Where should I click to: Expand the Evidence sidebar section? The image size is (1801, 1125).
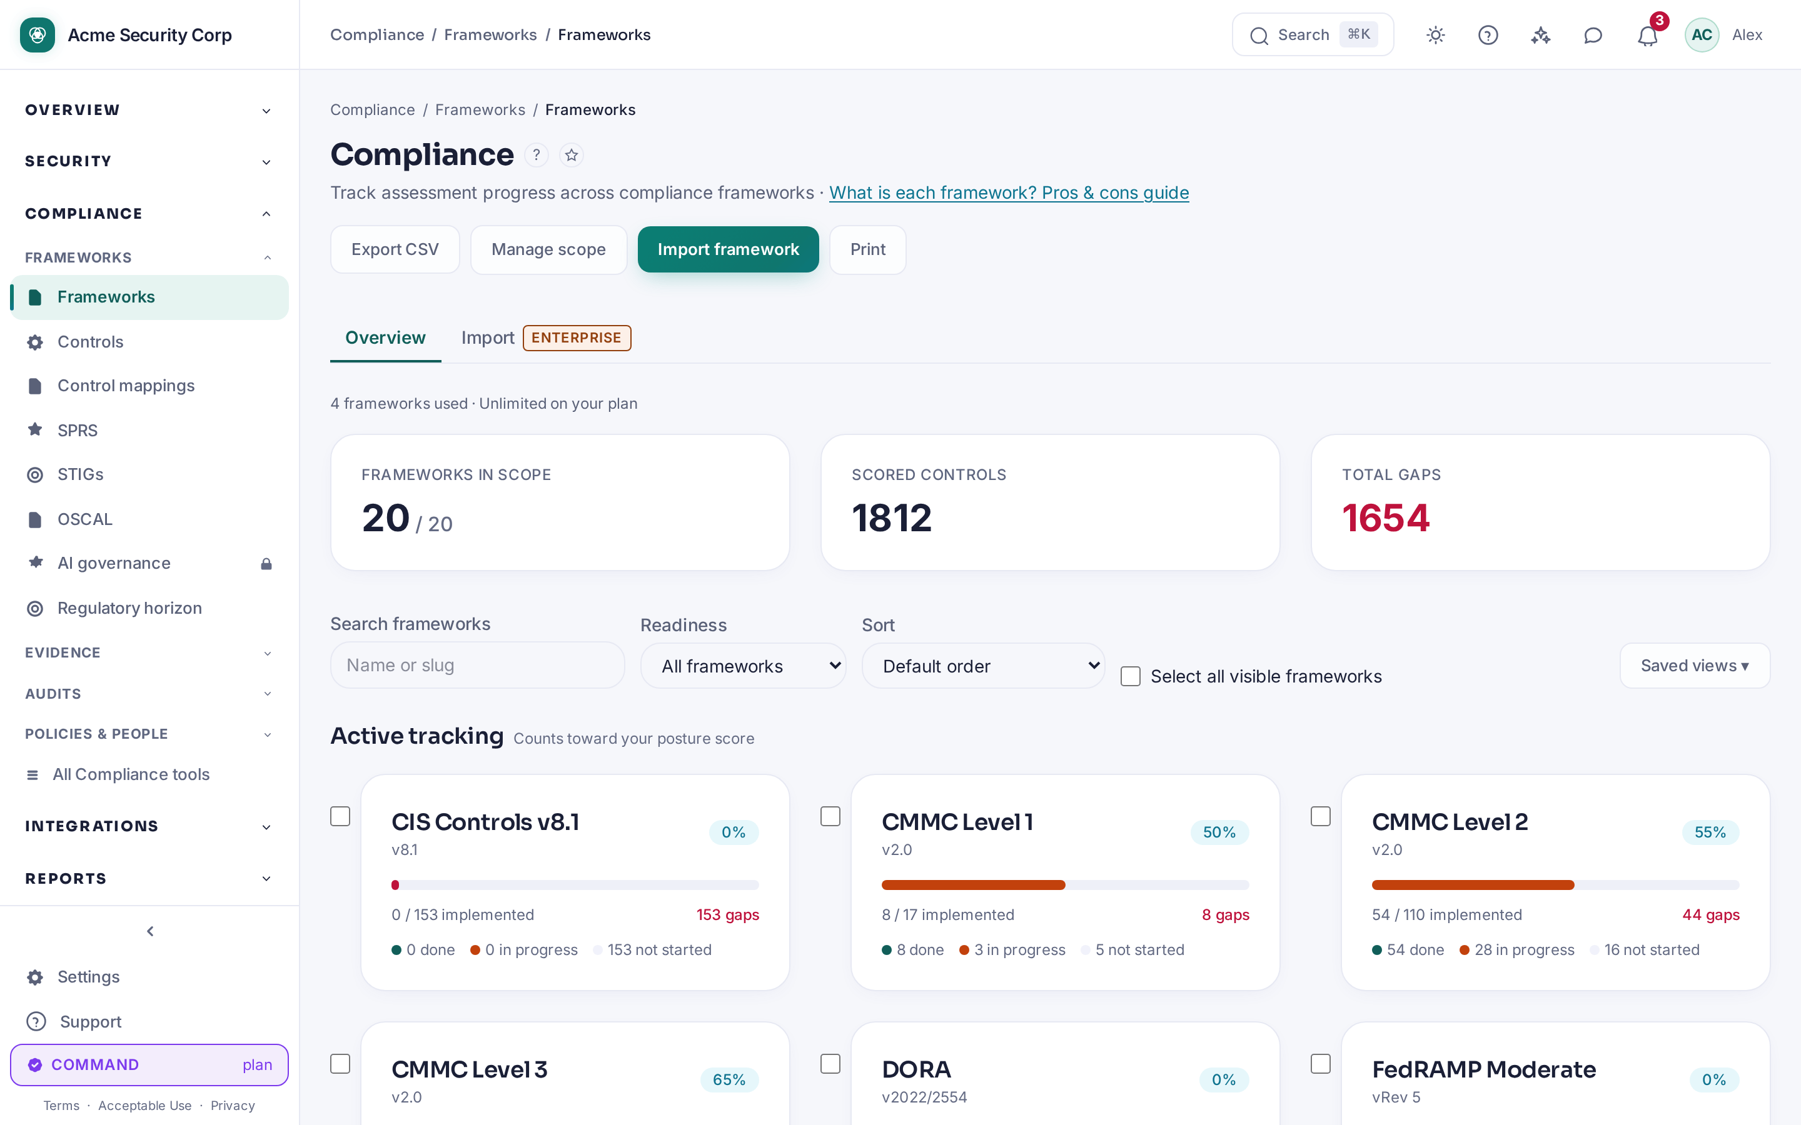click(x=149, y=652)
